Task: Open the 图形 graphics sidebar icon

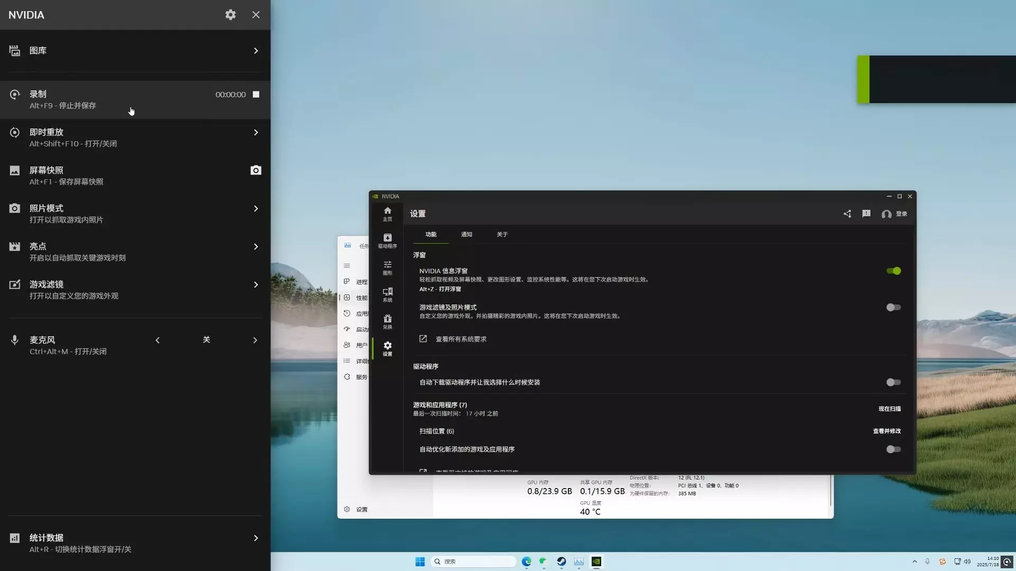Action: [x=387, y=268]
